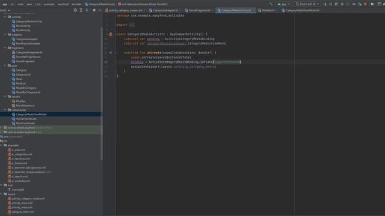Click the red Stop button in toolbar
This screenshot has width=385, height=216.
[365, 4]
